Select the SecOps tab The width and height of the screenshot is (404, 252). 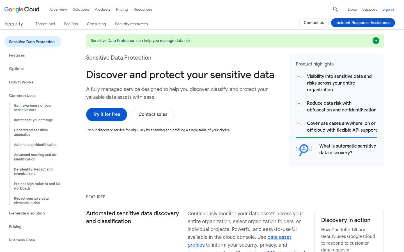[x=71, y=24]
